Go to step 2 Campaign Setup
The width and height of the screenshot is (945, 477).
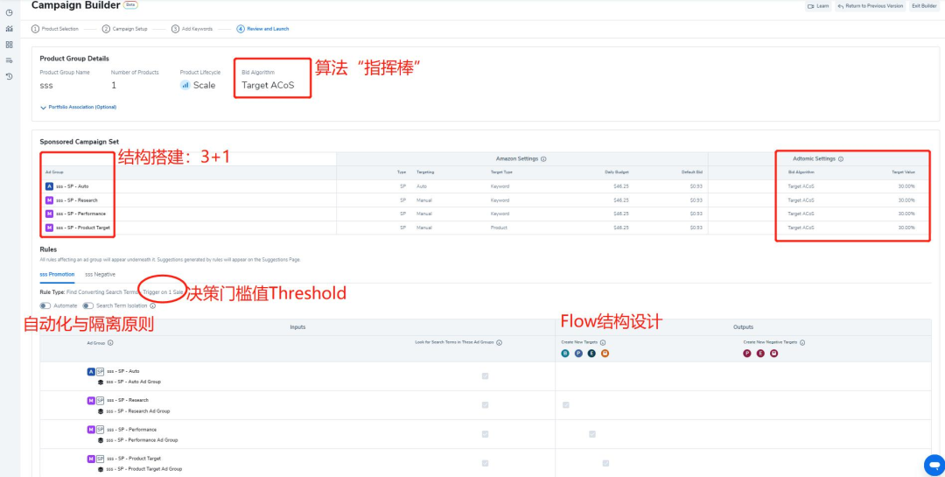click(x=128, y=29)
